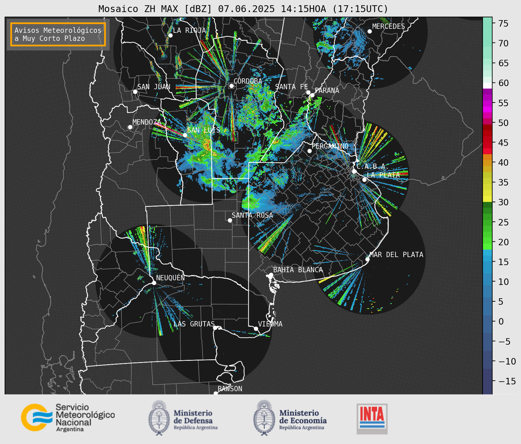Click the 10 dBZ blue color band
The width and height of the screenshot is (521, 444).
[487, 282]
